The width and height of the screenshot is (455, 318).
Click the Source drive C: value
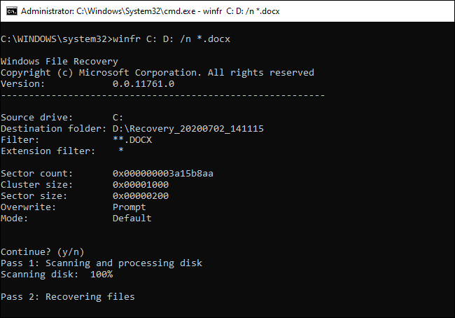point(118,117)
